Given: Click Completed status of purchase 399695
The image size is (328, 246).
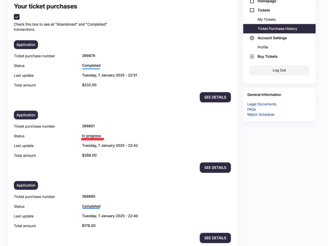Looking at the screenshot, I should 91,206.
